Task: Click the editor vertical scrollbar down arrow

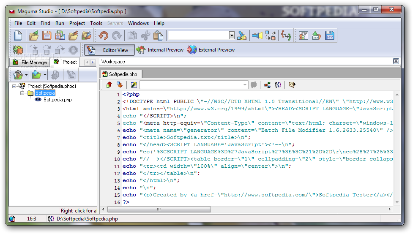Action: tap(397, 202)
